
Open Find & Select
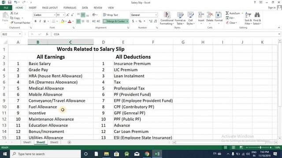point(257,18)
